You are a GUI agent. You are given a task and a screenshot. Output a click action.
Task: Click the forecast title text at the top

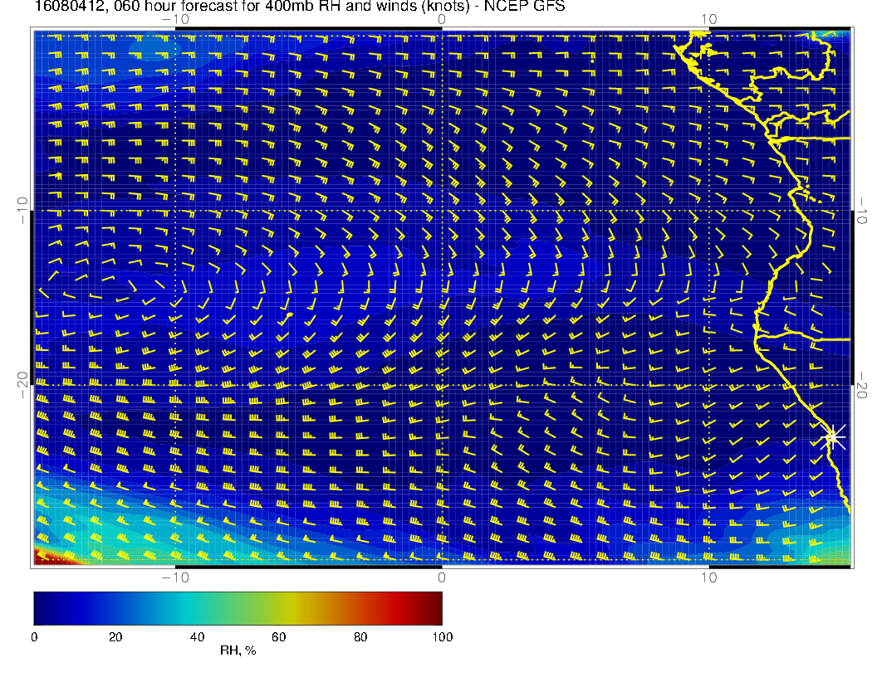click(x=299, y=7)
